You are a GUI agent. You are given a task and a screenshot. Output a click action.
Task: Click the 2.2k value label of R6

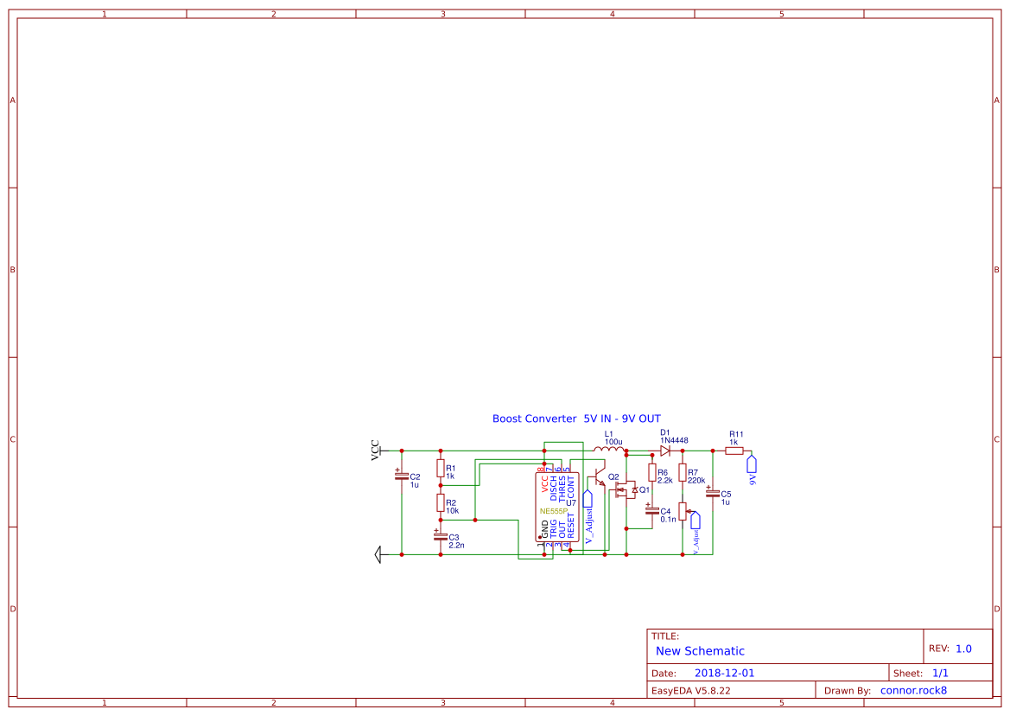(x=665, y=481)
